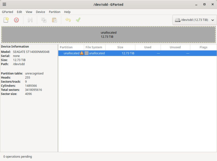Click the 'unrecognised' partition table value
Viewport: 217px width, 161px height.
click(x=34, y=73)
